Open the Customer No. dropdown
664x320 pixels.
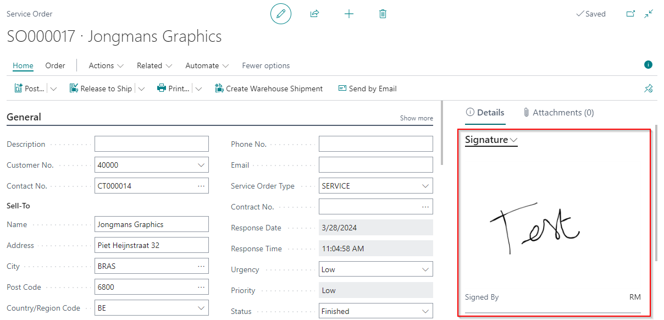coord(201,165)
